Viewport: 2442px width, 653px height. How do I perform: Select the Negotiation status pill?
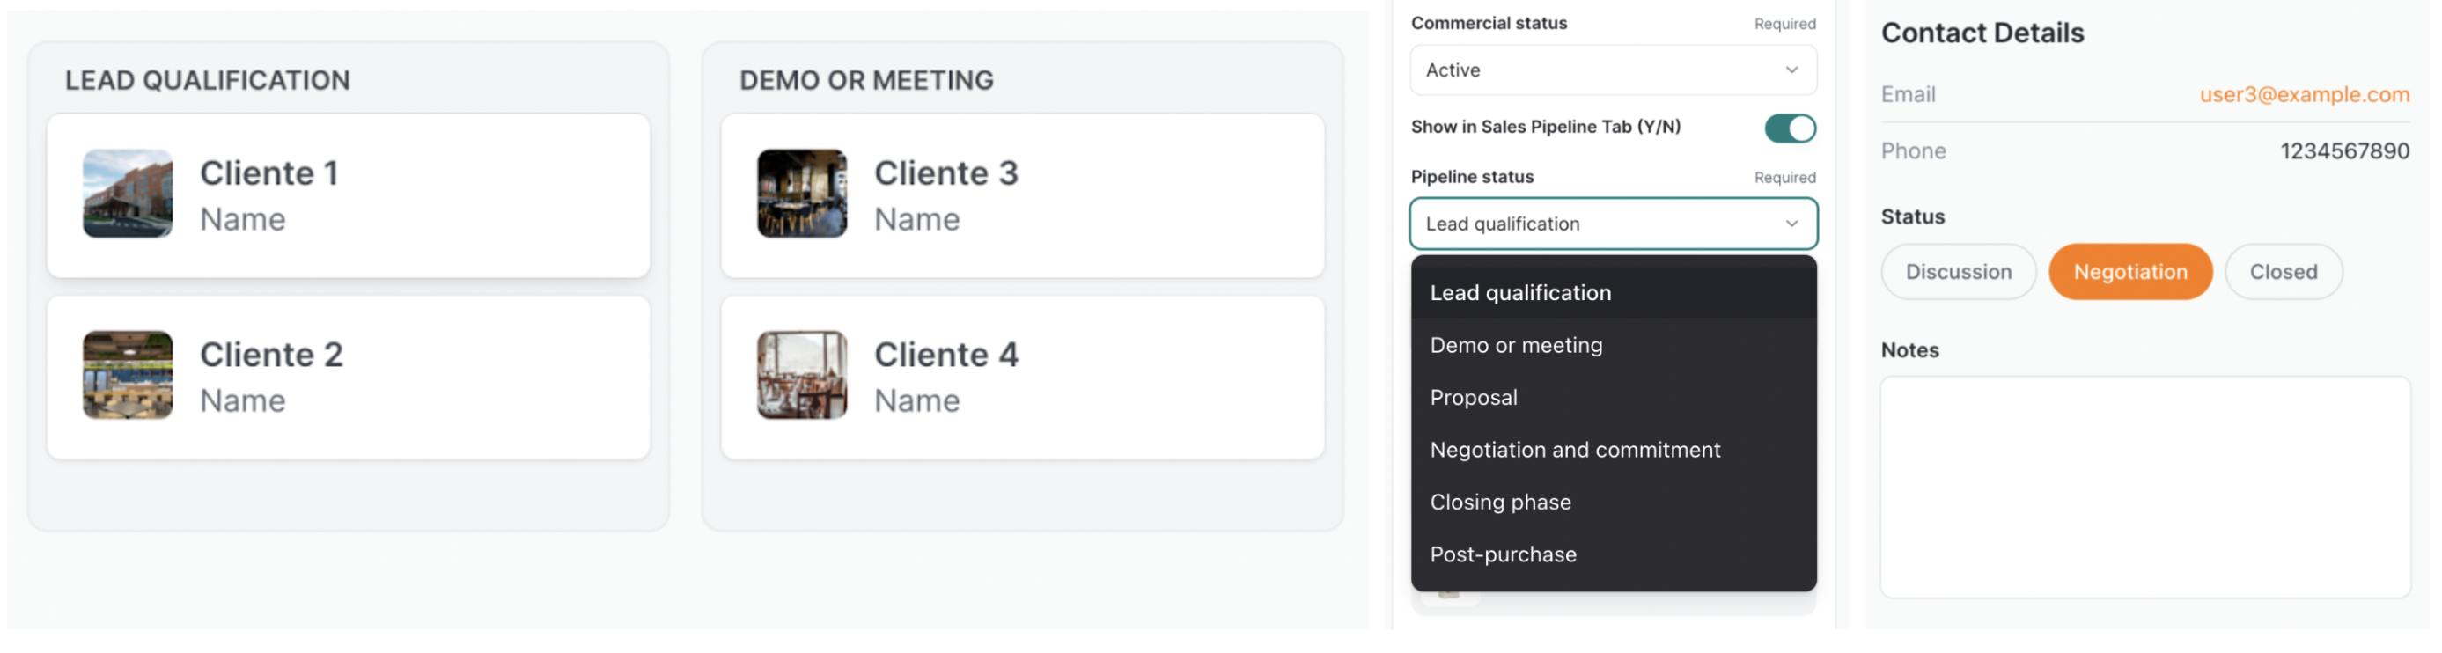coord(2129,272)
